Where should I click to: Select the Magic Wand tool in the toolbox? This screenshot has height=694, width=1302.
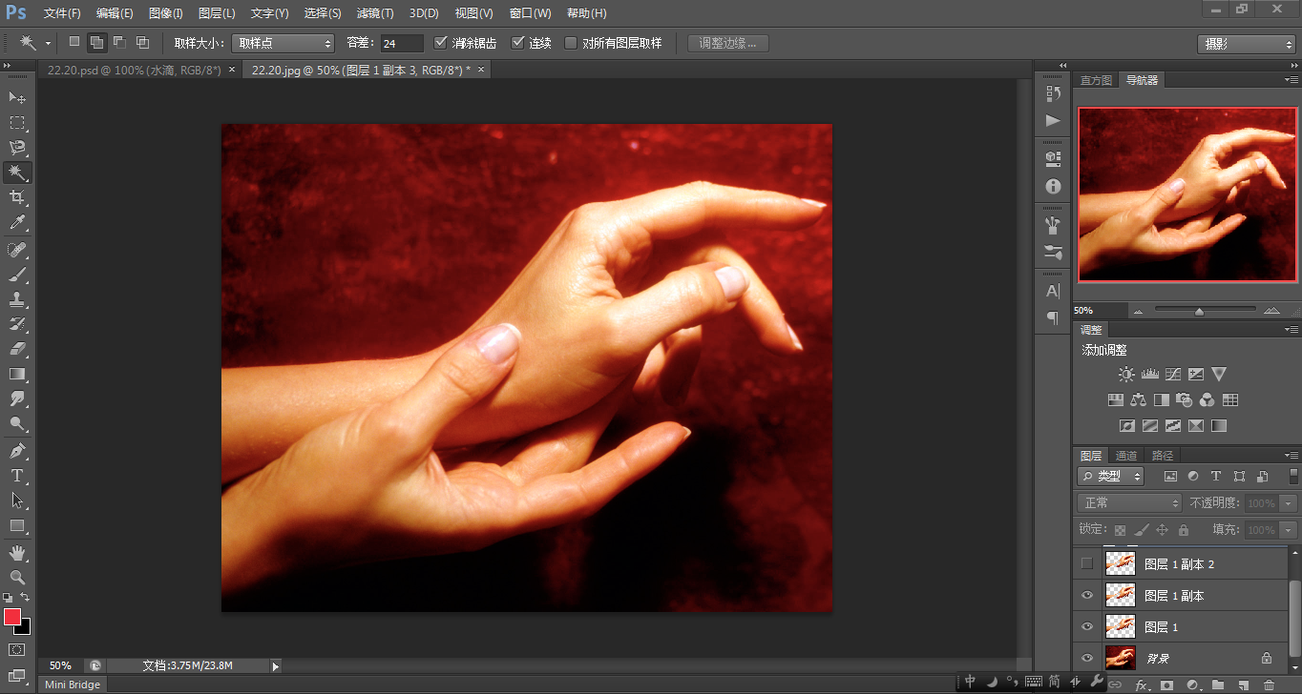[x=17, y=173]
